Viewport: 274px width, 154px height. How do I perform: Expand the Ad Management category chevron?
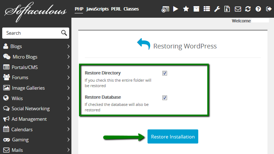click(68, 119)
